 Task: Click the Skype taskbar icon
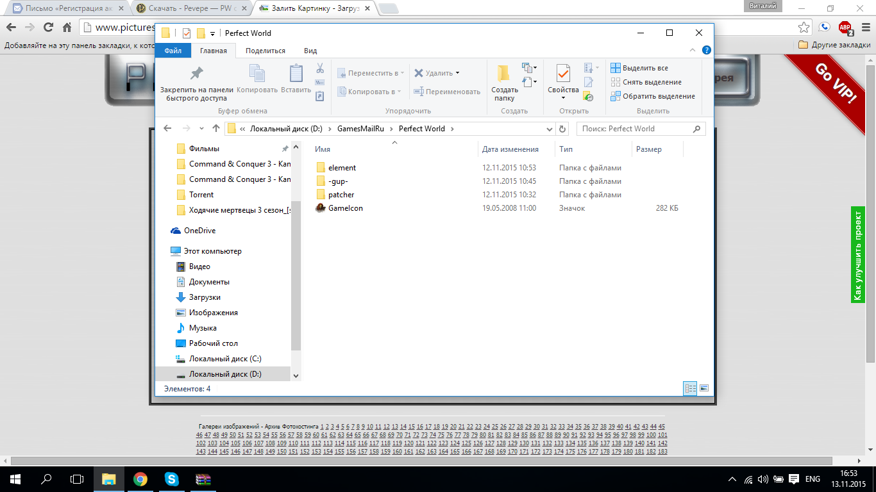tap(171, 479)
